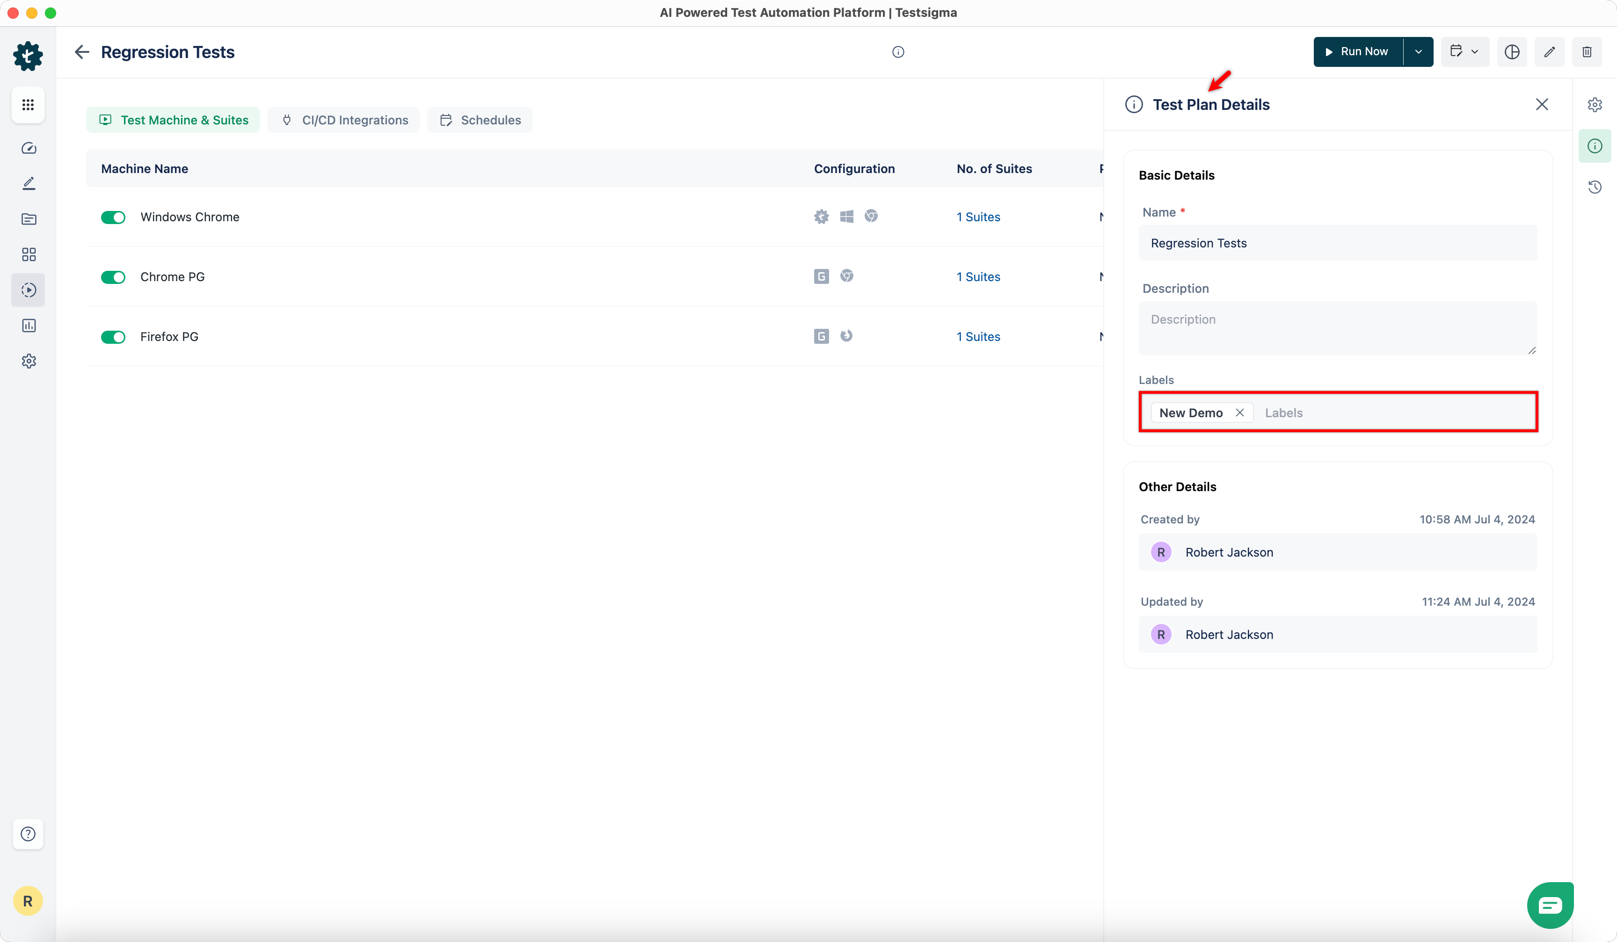
Task: Toggle off the Chrome PG machine
Action: click(113, 277)
